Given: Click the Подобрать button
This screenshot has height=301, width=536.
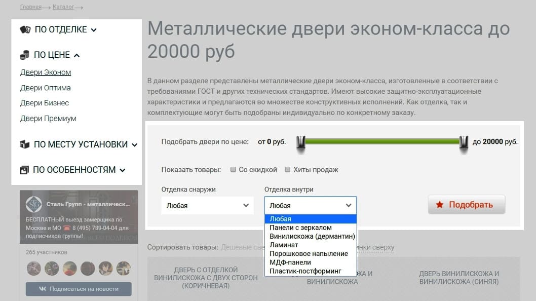Looking at the screenshot, I should [x=466, y=205].
